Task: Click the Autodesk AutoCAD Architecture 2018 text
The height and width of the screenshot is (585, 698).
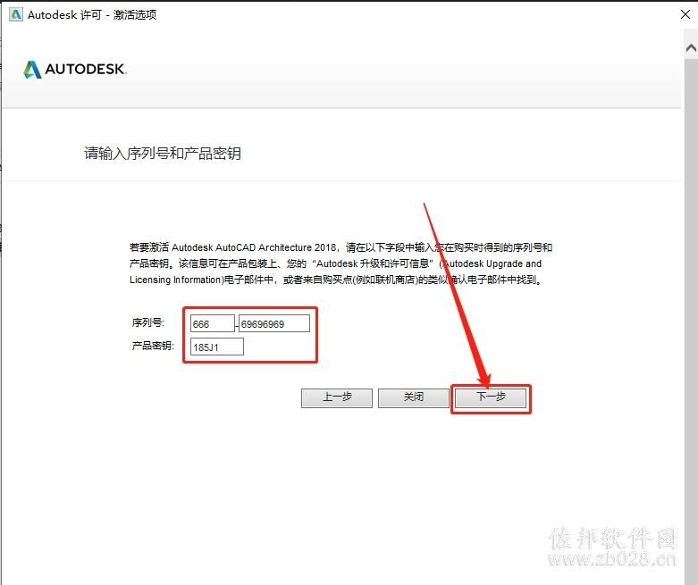Action: click(x=254, y=247)
